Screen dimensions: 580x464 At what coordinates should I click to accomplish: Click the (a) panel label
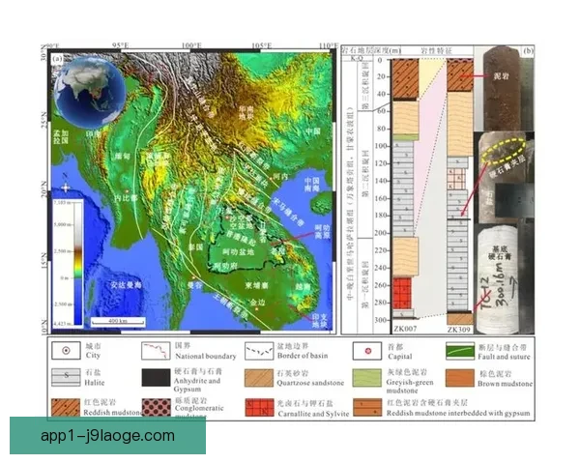click(x=57, y=59)
